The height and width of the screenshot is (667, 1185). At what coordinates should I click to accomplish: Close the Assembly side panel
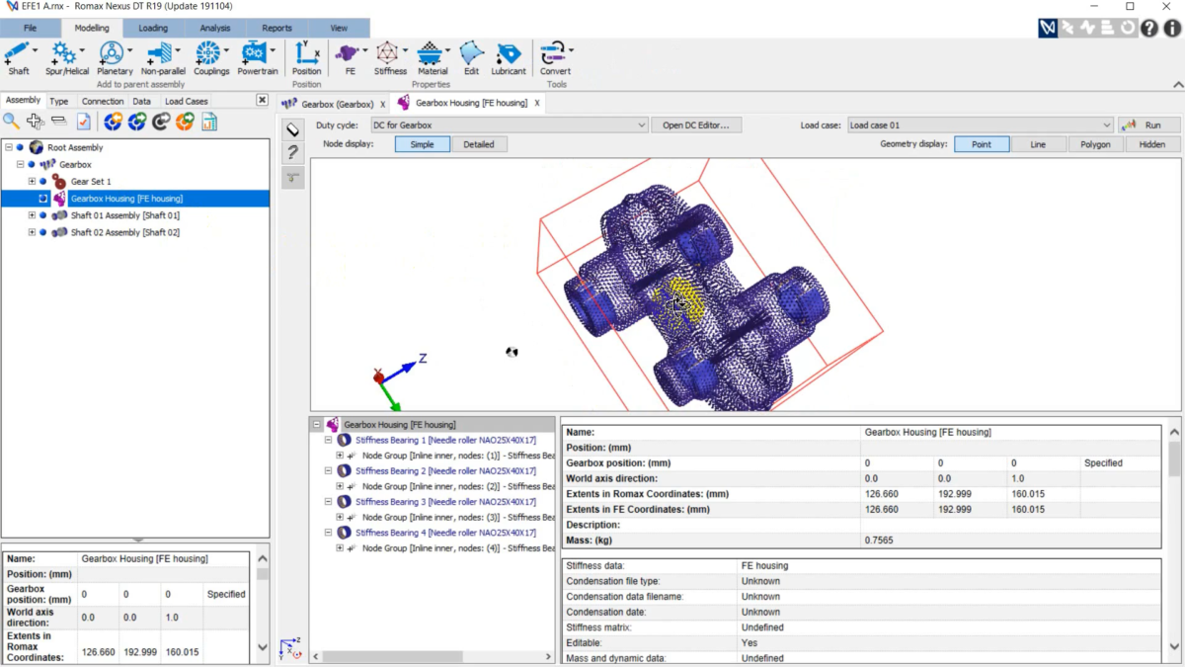tap(262, 100)
